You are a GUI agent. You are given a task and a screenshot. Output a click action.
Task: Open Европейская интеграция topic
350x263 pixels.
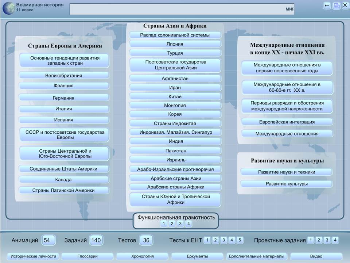tap(287, 122)
